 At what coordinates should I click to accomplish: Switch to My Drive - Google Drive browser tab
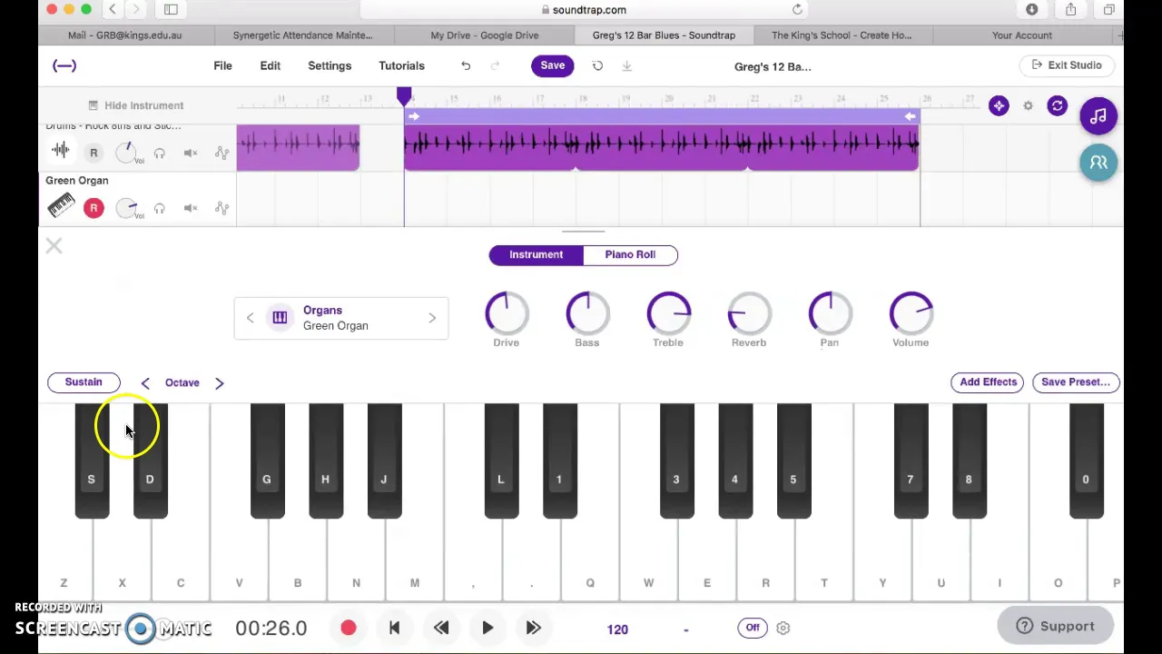(x=485, y=35)
